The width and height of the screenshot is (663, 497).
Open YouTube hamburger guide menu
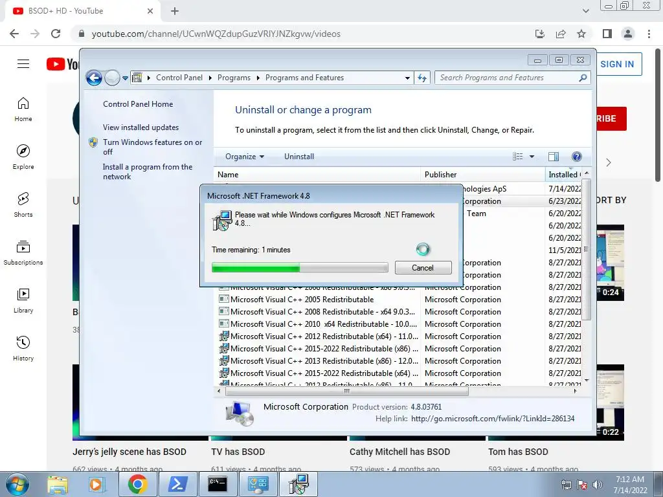[23, 64]
